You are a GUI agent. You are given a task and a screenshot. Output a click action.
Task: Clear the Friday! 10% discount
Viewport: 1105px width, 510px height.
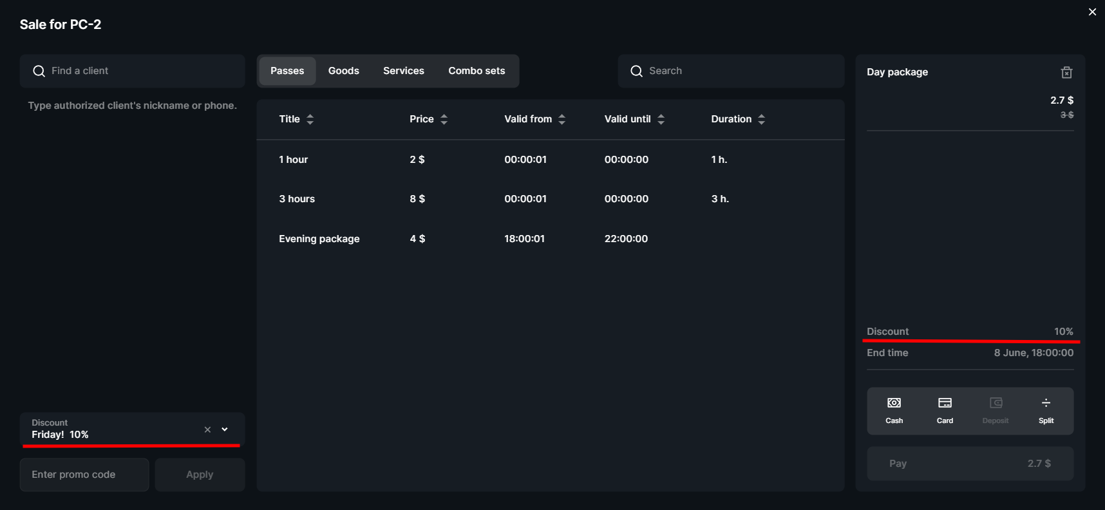pyautogui.click(x=207, y=430)
